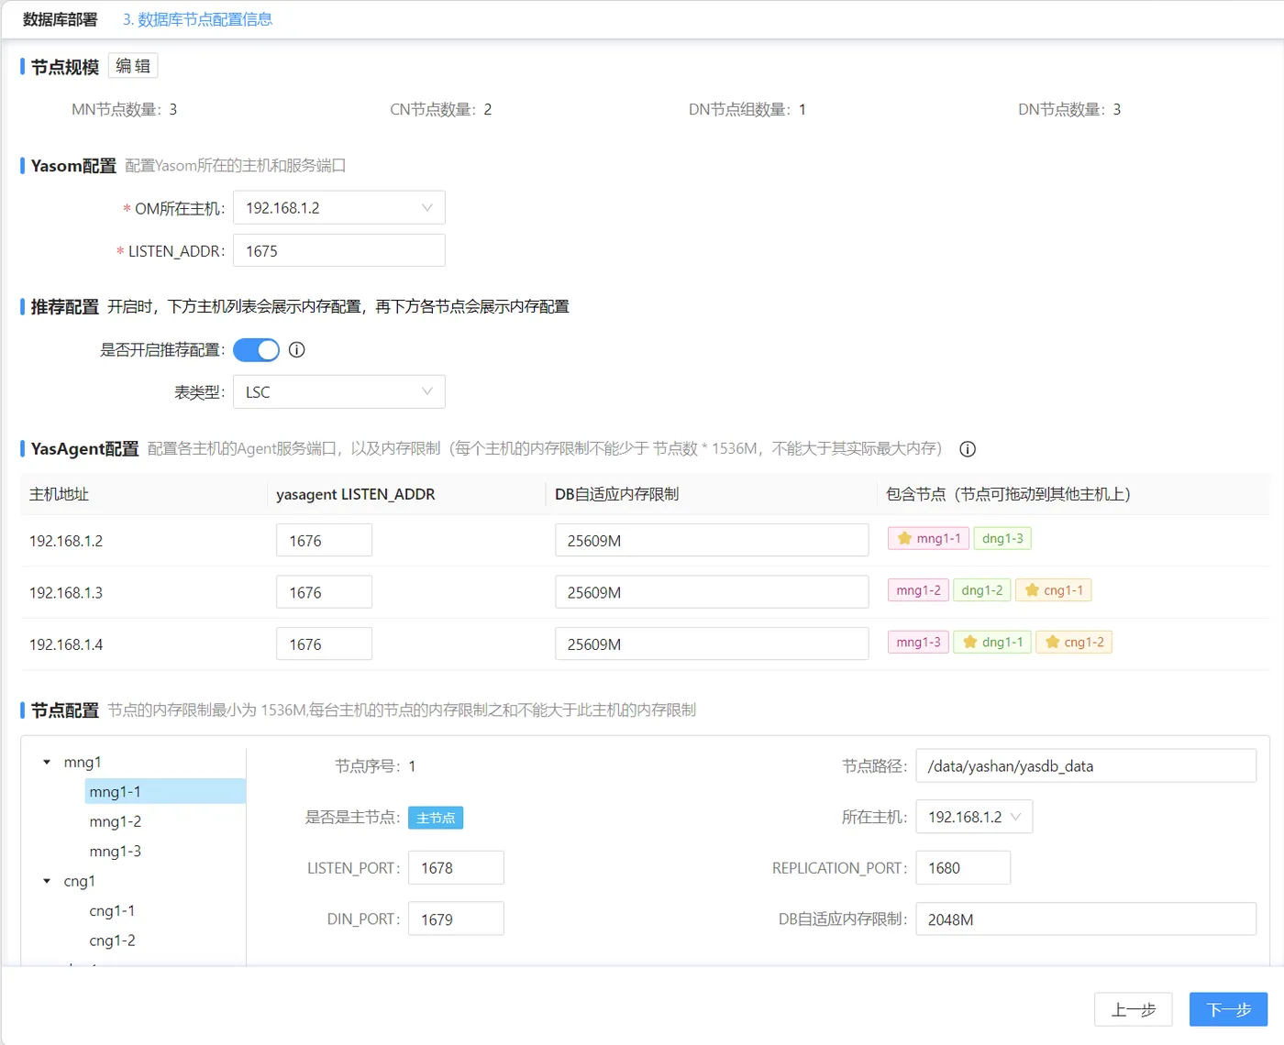Select cng1-2 in the node tree

112,940
